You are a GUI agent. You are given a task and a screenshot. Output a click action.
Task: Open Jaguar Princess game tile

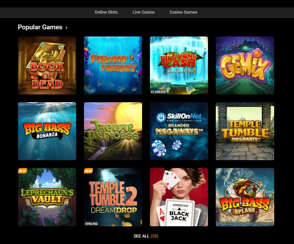(113, 131)
